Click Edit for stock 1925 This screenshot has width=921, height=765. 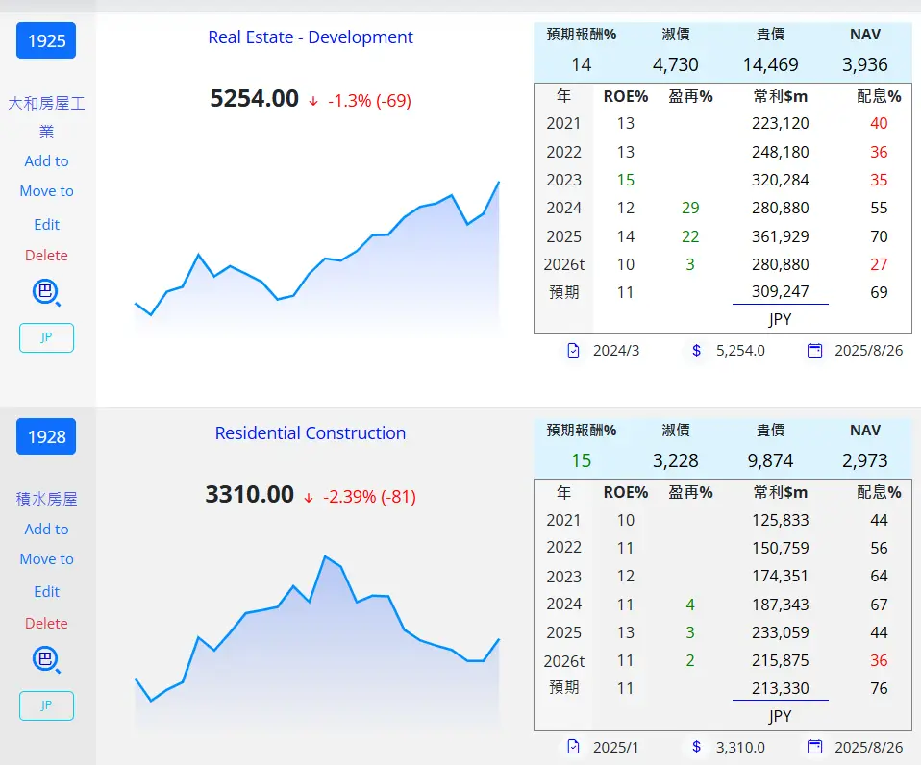click(46, 224)
